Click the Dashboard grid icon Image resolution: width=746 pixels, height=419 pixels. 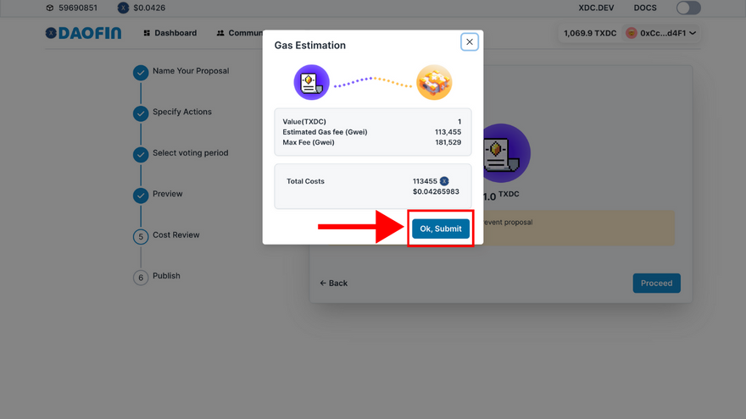pyautogui.click(x=147, y=33)
